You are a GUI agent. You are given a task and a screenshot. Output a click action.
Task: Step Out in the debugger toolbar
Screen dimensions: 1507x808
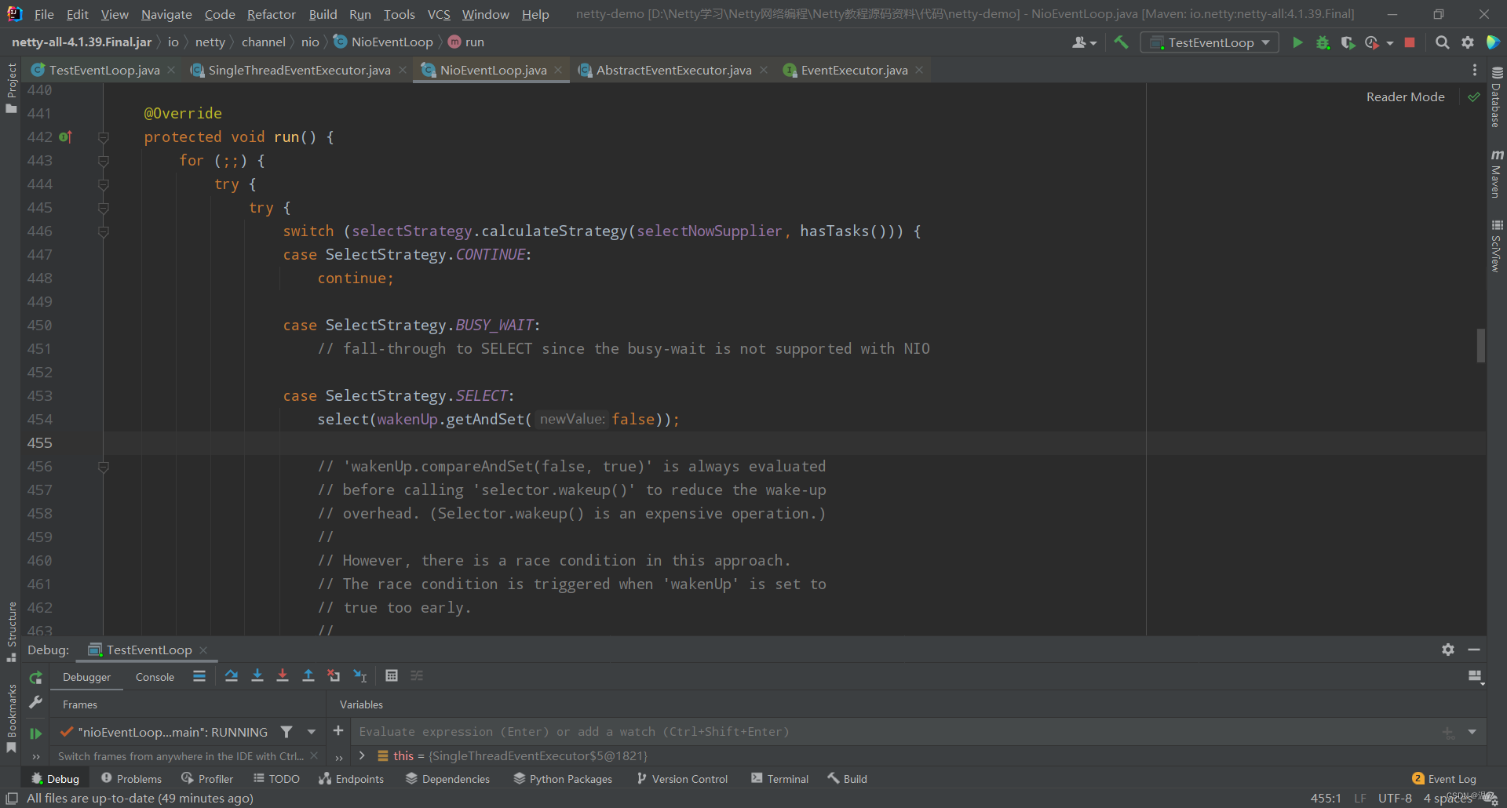pos(308,675)
